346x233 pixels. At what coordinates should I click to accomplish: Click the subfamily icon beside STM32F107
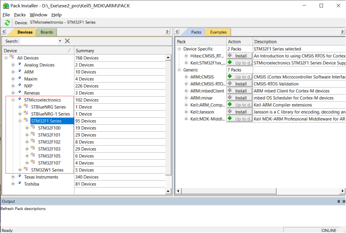(x=33, y=163)
